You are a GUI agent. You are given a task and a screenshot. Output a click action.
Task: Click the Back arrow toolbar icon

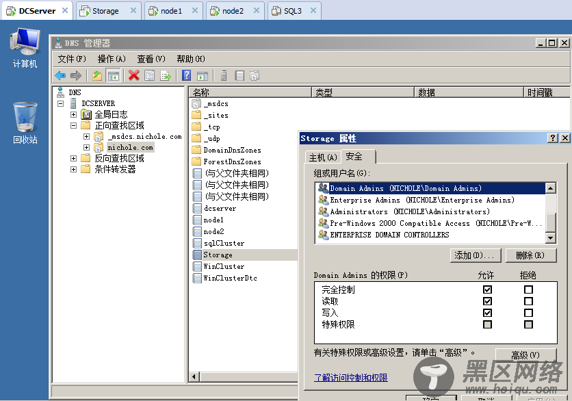point(60,75)
